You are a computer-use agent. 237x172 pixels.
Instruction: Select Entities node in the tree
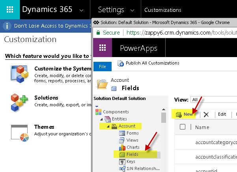[x=119, y=119]
